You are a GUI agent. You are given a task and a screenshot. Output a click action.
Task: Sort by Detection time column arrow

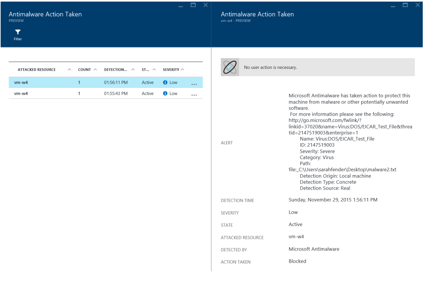(133, 70)
